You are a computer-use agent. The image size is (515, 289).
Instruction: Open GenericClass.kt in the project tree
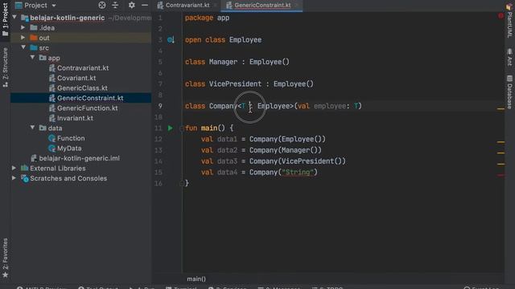tap(82, 88)
